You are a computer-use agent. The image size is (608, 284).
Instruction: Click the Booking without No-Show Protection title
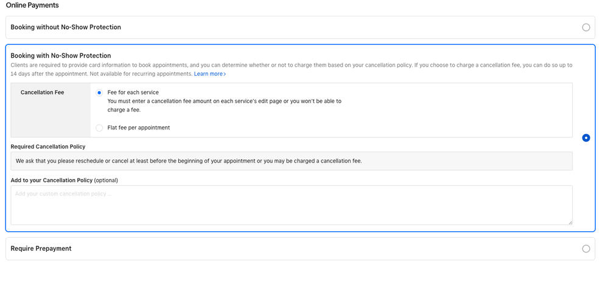click(66, 27)
